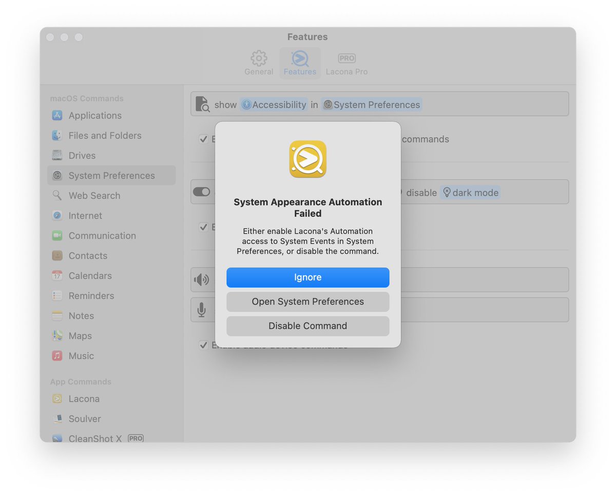Select Communication in the sidebar

111,235
